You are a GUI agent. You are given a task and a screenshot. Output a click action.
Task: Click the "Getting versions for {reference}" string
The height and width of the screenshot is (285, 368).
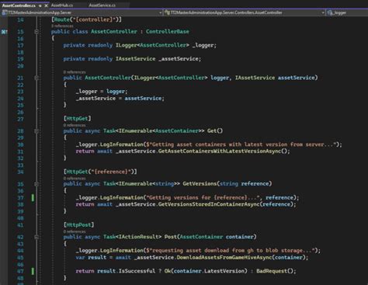click(x=203, y=198)
